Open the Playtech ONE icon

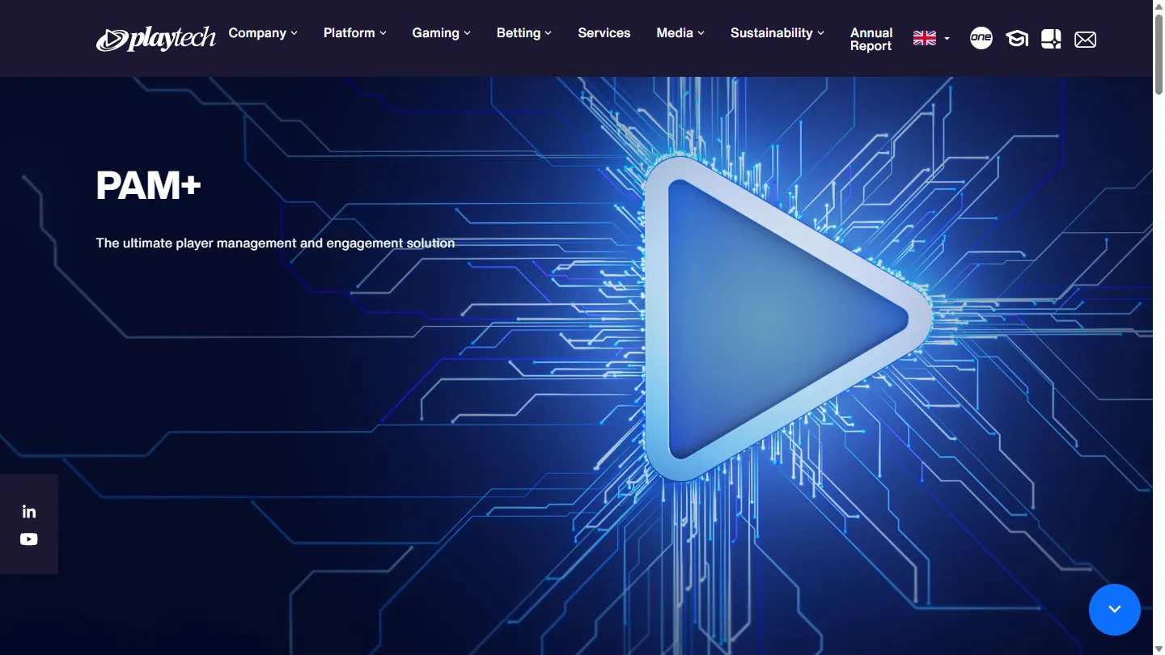981,38
